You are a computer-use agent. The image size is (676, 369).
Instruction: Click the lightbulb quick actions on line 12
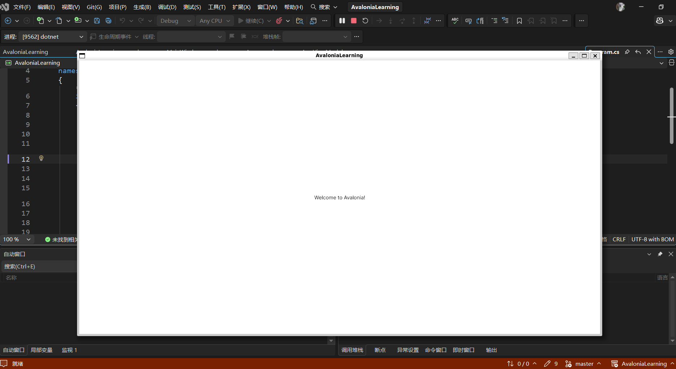41,158
